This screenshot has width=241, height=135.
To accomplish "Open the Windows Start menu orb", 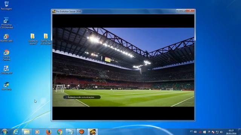I will click(5, 132).
